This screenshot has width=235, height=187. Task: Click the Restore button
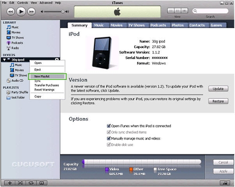[218, 101]
